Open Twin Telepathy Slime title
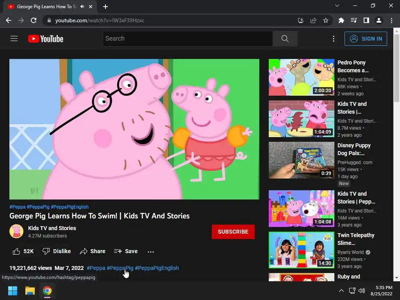400x300 pixels. [356, 239]
